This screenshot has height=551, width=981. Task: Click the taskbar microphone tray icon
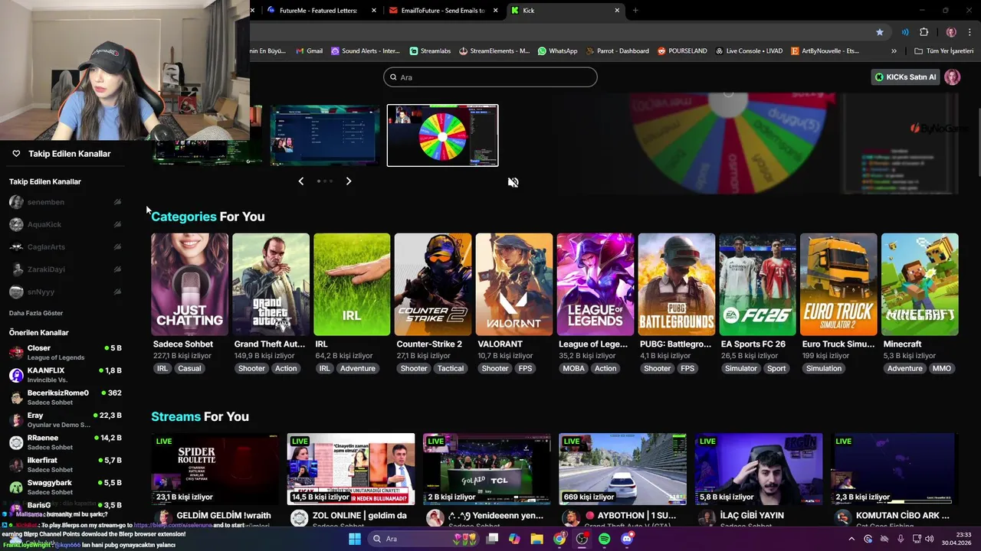tap(901, 539)
